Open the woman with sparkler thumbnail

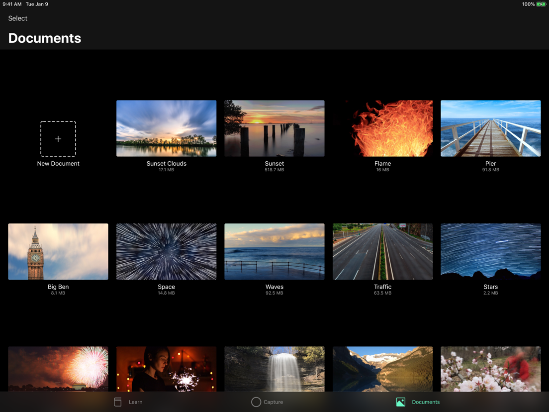click(x=166, y=369)
